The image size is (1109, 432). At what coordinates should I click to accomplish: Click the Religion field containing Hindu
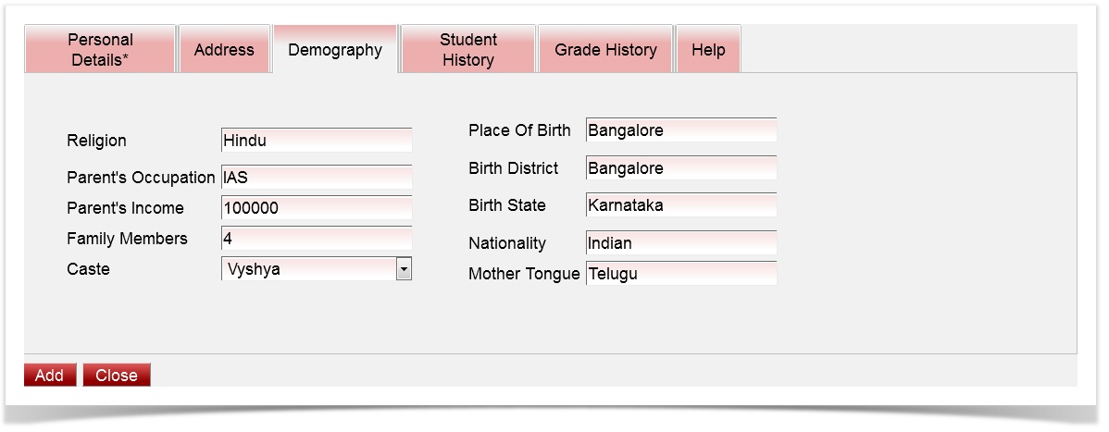pyautogui.click(x=317, y=141)
